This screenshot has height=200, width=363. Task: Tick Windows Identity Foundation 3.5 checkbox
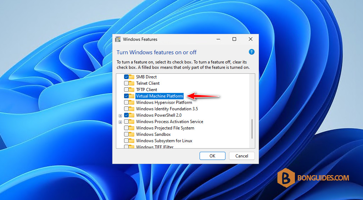126,109
